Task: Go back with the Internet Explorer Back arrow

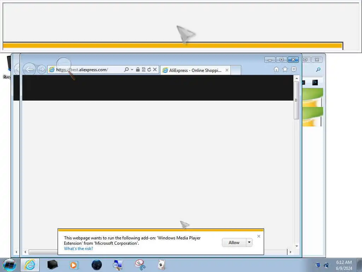Action: tap(29, 69)
